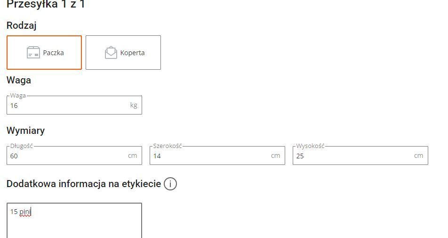Select the Paczka shipment type label
Screen dimensions: 448x238
[53, 53]
